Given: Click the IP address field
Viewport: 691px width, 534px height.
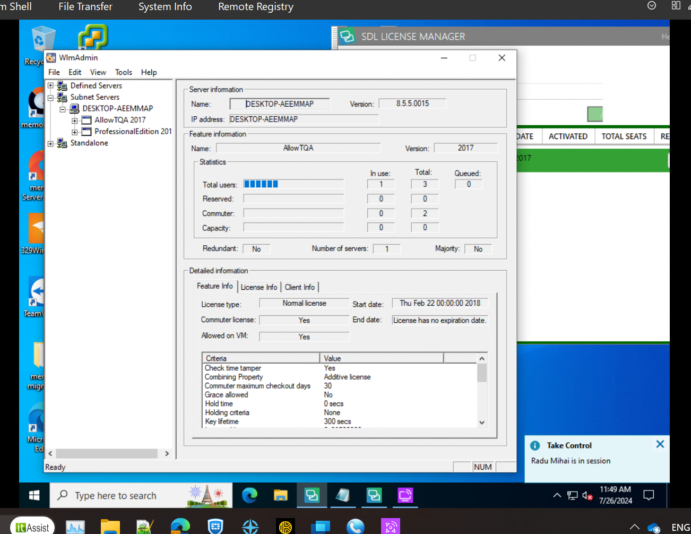Looking at the screenshot, I should click(x=304, y=119).
